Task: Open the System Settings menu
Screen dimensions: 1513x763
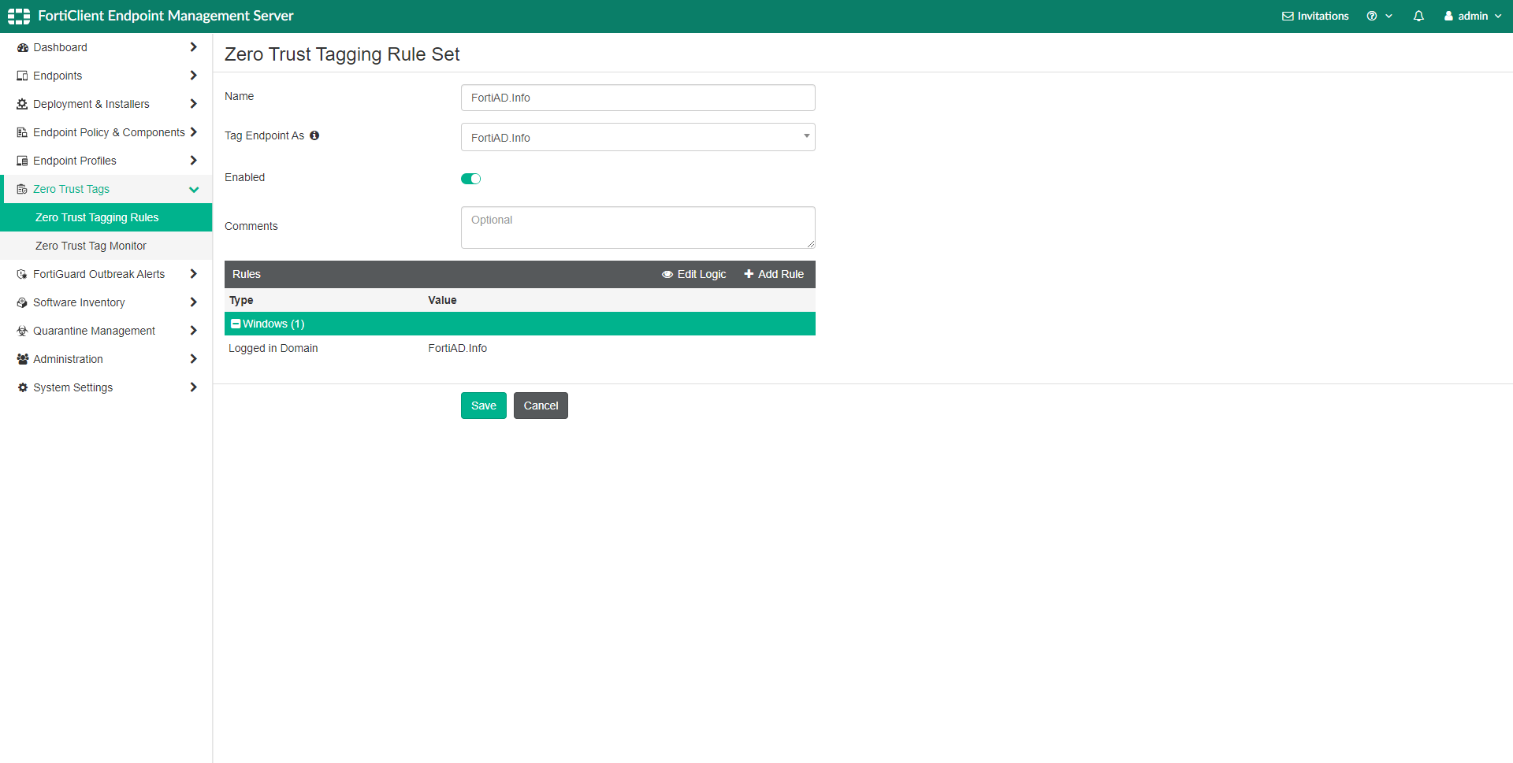Action: click(106, 387)
